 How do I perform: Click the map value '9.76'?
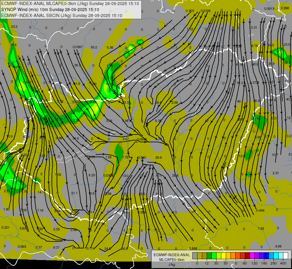255,46
